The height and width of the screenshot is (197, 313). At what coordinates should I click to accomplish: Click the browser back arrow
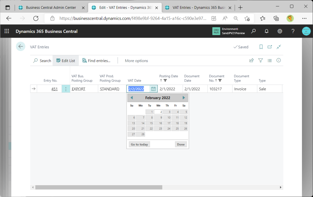pos(9,18)
